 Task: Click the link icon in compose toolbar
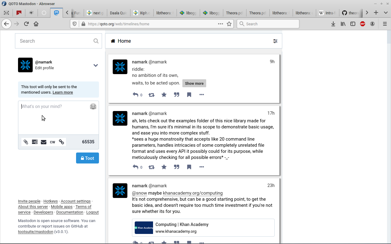pos(61,142)
